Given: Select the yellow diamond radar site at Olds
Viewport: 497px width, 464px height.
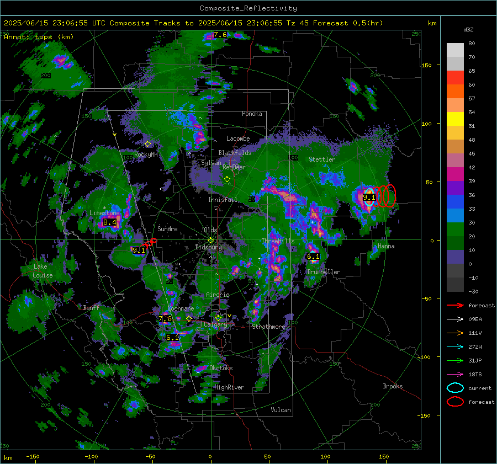Looking at the screenshot, I should point(210,241).
